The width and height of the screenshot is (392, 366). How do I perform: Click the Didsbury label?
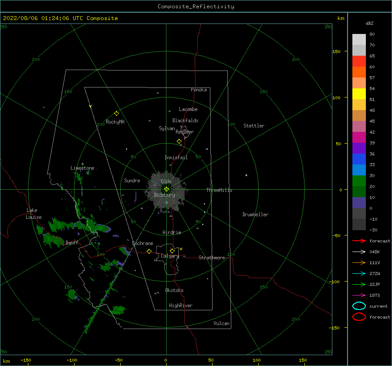[165, 195]
